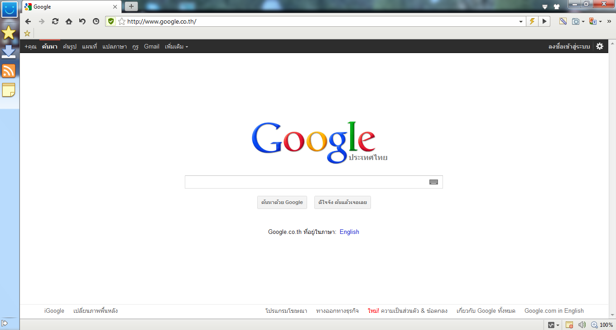Screen dimensions: 616x330
Task: Expand the sidebar with the bottom-left arrow
Action: pos(5,323)
